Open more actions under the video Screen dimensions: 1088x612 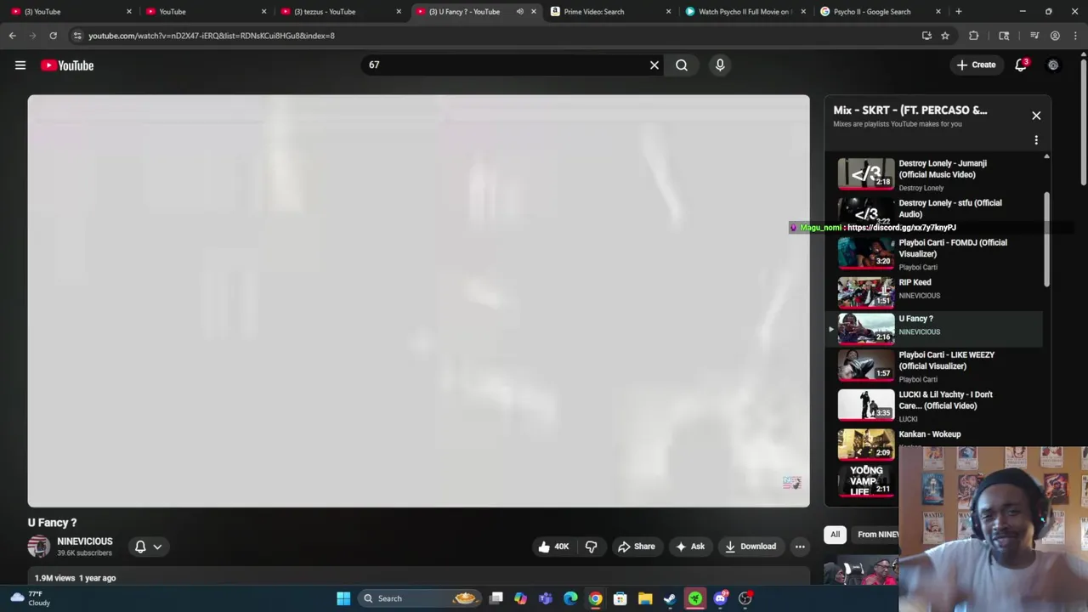(x=800, y=547)
